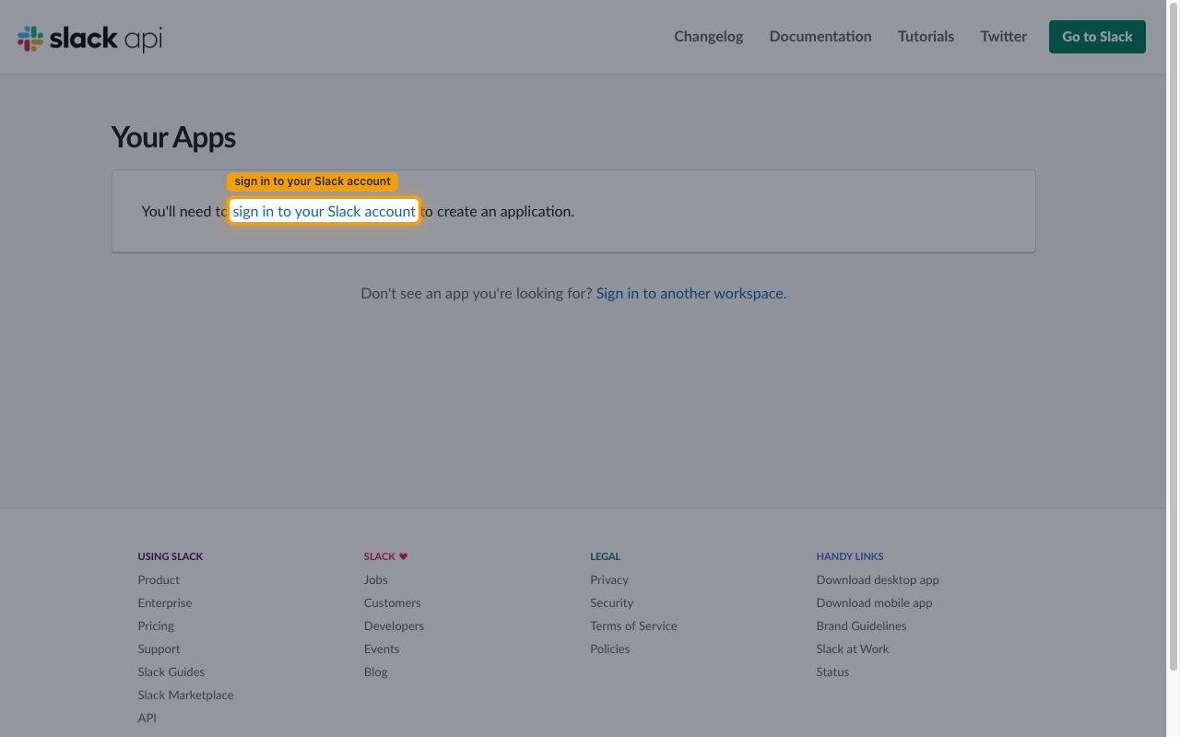Viewport: 1180px width, 737px height.
Task: Open the Jobs footer link
Action: [x=375, y=579]
